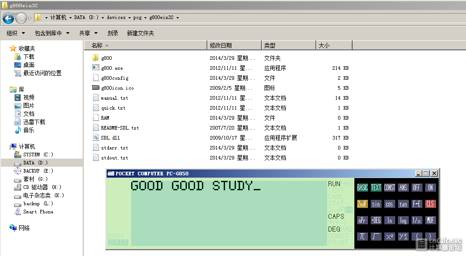The image size is (466, 256).
Task: Select CD 驱动器 (H:) in the sidebar
Action: [x=42, y=187]
